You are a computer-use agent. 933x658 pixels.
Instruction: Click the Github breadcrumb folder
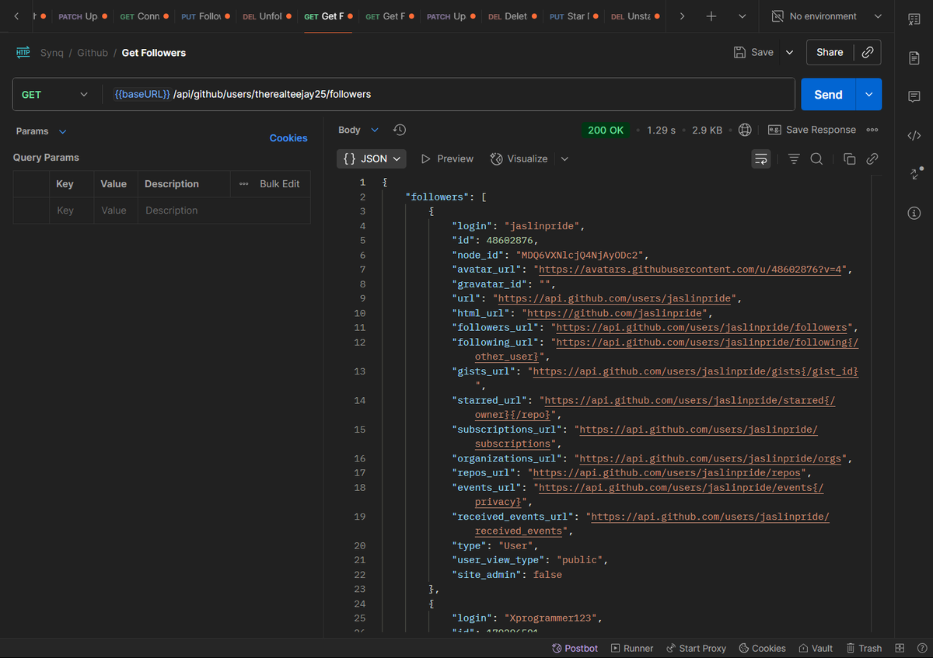93,53
